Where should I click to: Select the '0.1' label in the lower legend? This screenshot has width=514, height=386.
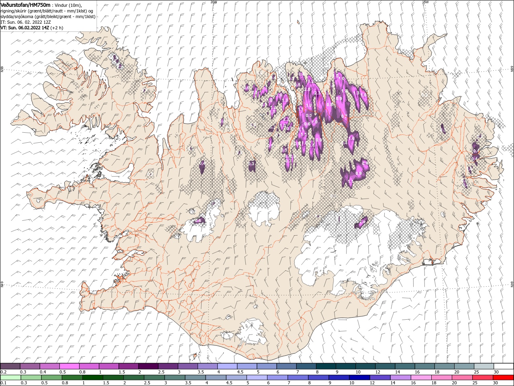click(3, 383)
